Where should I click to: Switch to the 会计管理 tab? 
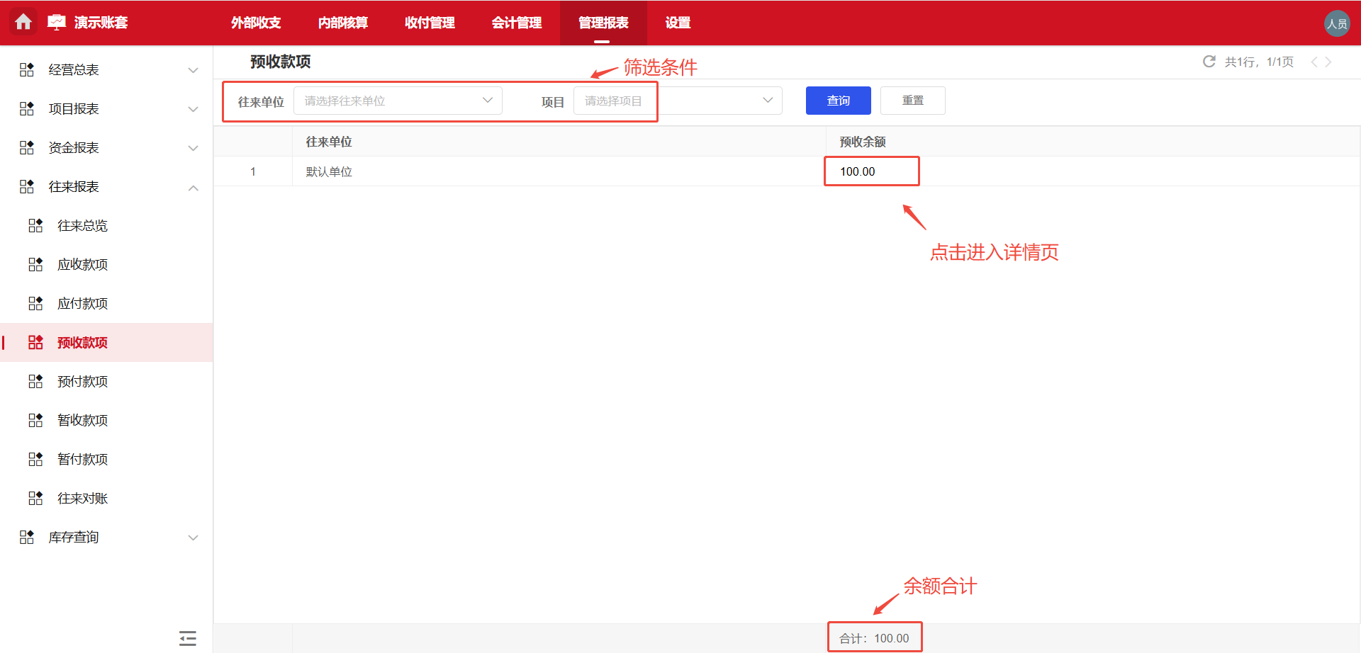(516, 22)
